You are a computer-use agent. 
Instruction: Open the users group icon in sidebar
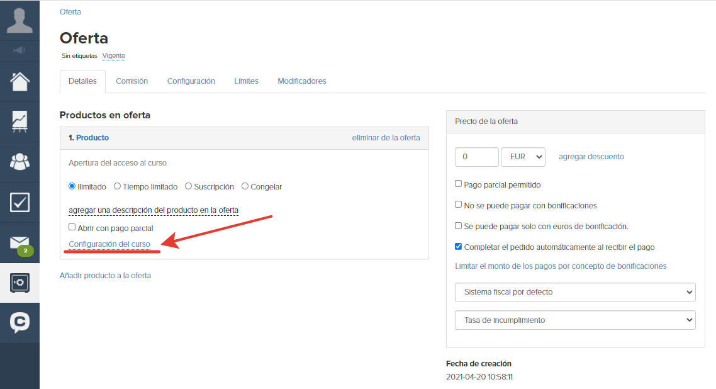pos(20,162)
